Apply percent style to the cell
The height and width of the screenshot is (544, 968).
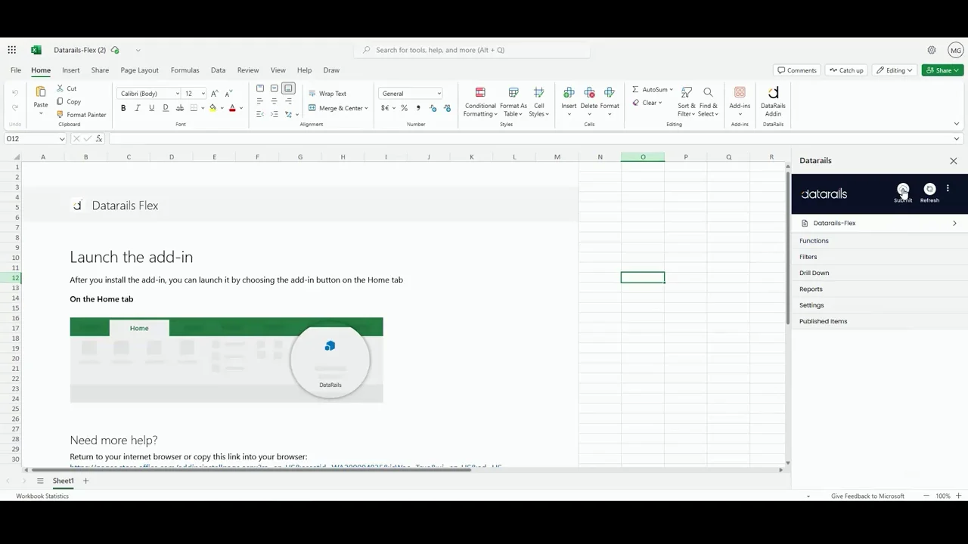click(x=404, y=108)
